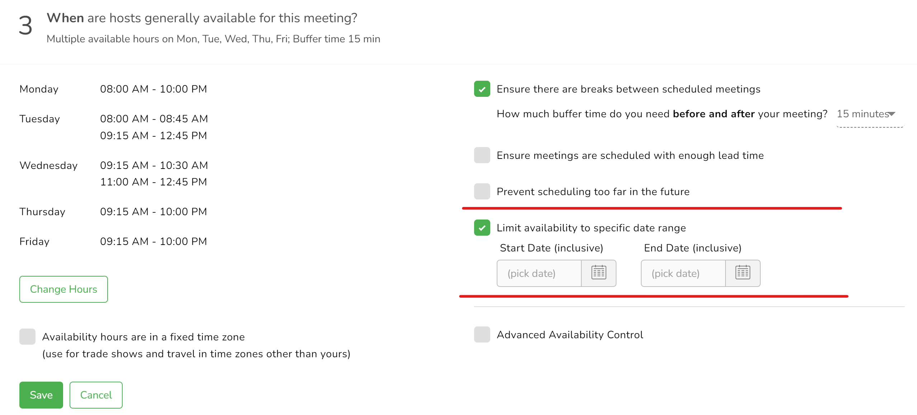Click Friday 09:15 AM - 10:00 PM hours
The image size is (917, 415).
(x=153, y=241)
